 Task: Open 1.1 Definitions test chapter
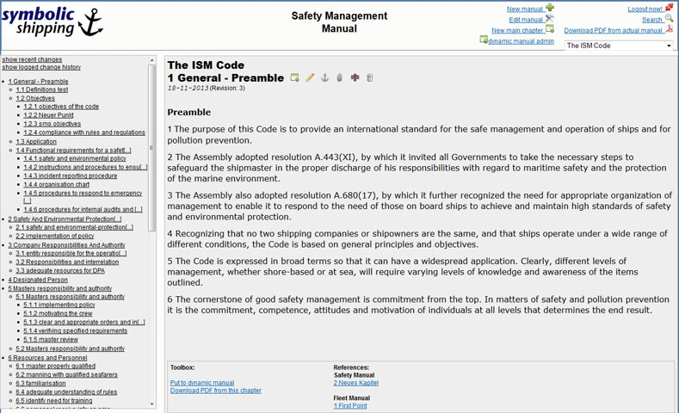pyautogui.click(x=42, y=89)
